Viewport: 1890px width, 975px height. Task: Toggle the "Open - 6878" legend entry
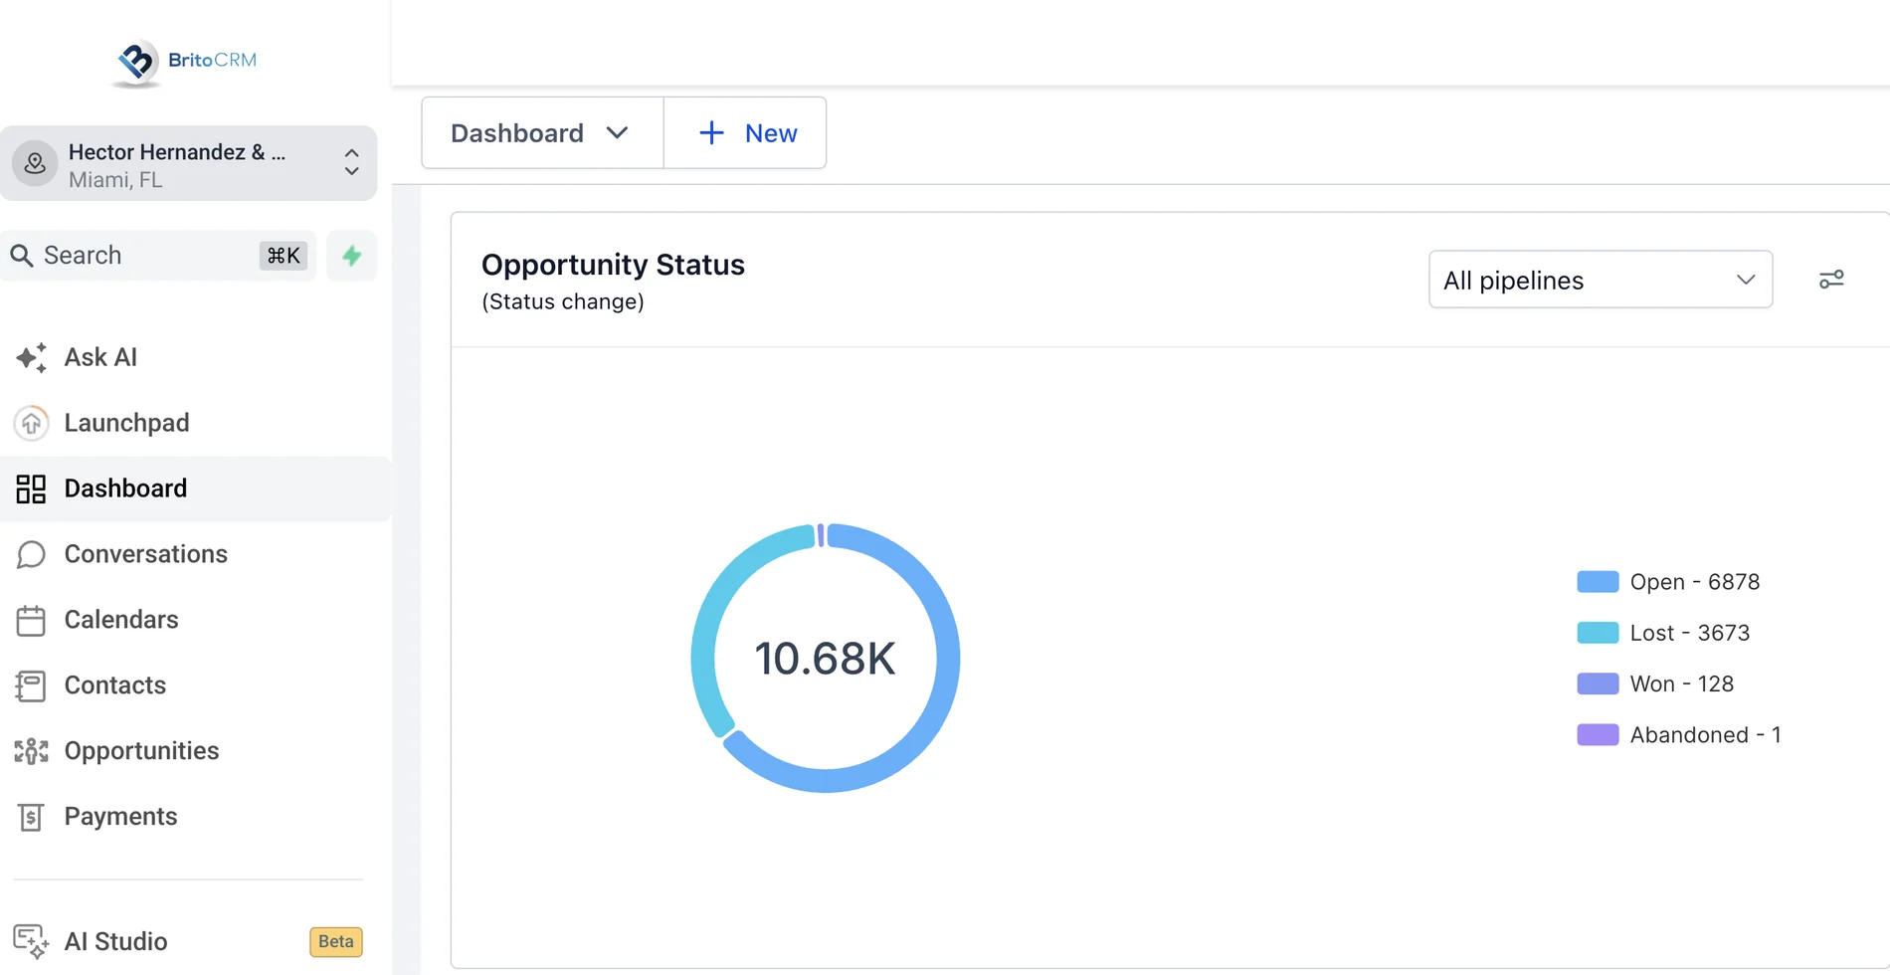pyautogui.click(x=1668, y=582)
